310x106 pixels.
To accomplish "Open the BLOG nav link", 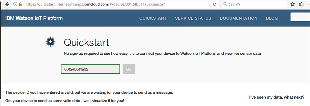I will click(x=272, y=18).
